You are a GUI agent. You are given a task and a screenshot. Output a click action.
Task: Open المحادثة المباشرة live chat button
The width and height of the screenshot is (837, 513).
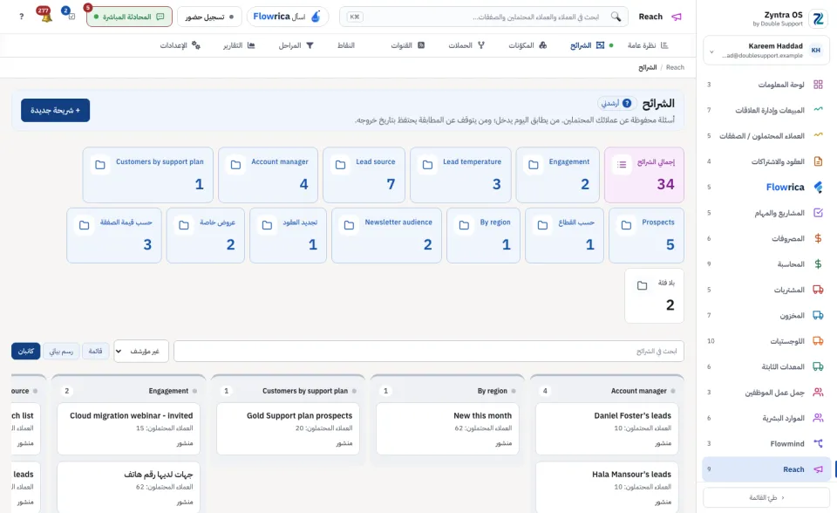129,17
